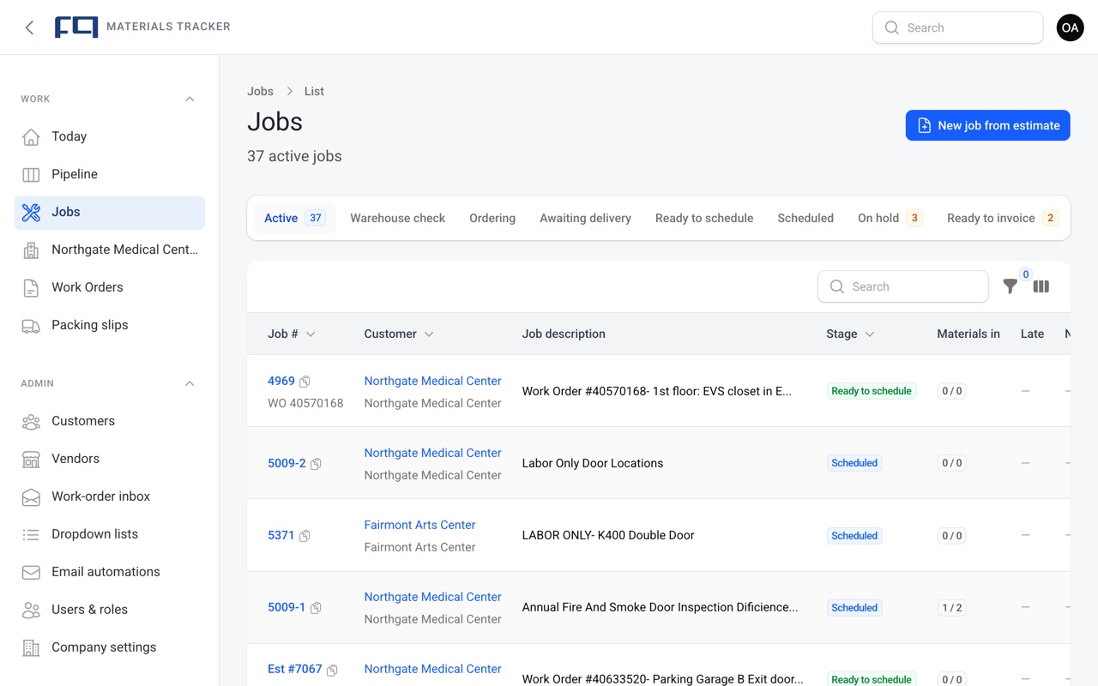
Task: Collapse the WORK sidebar section
Action: click(190, 99)
